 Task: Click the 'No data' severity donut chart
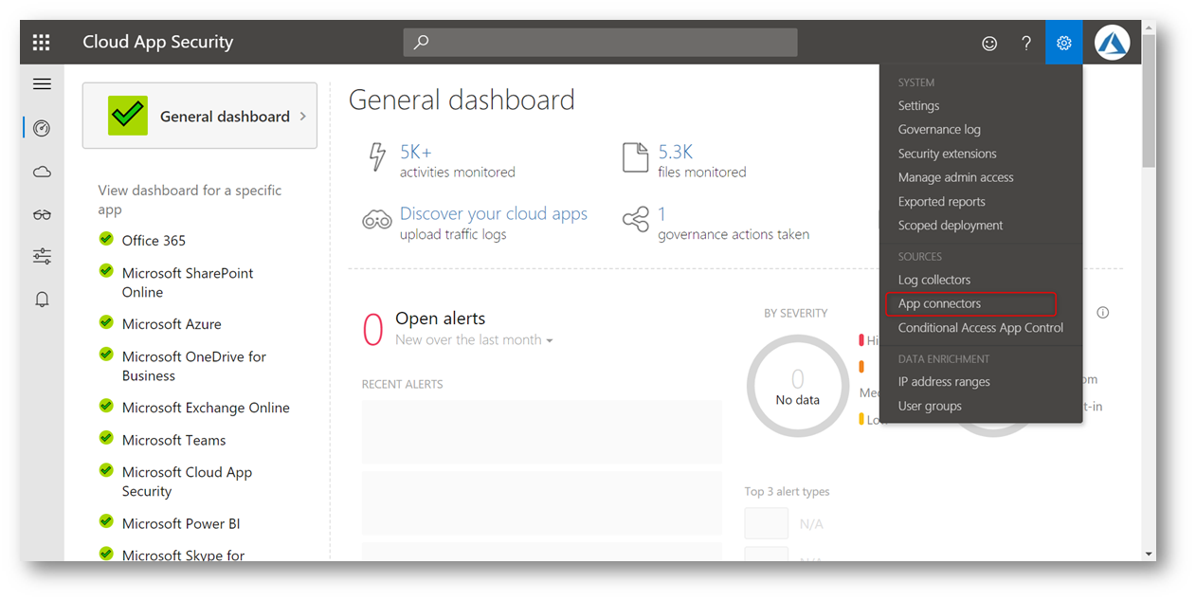797,388
